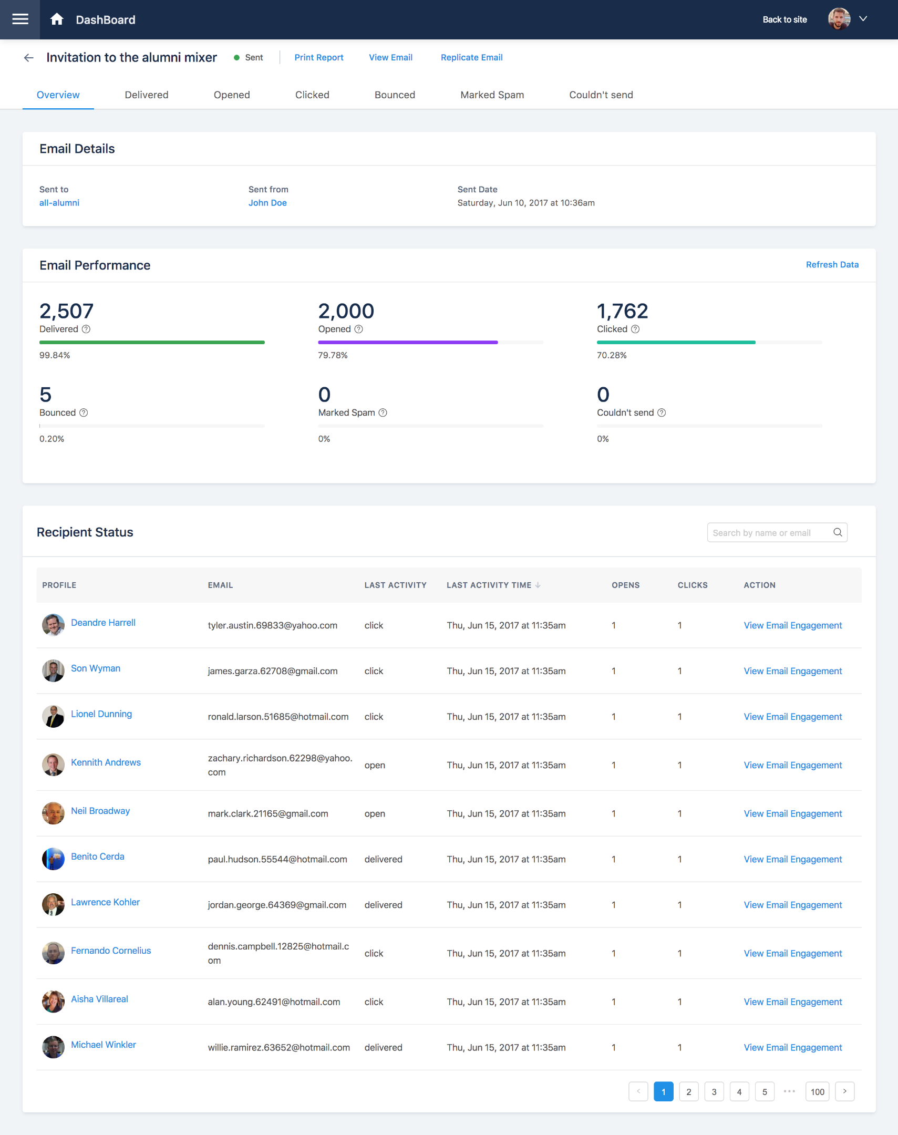Open the Marked Spam tab

coord(492,95)
